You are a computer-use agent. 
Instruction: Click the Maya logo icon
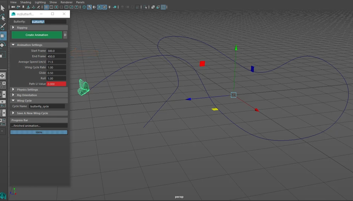point(3,196)
